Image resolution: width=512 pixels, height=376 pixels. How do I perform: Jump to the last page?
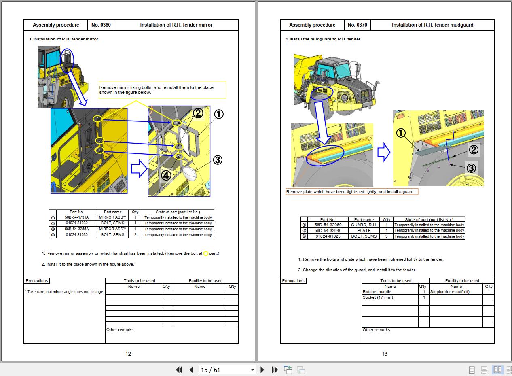point(275,370)
